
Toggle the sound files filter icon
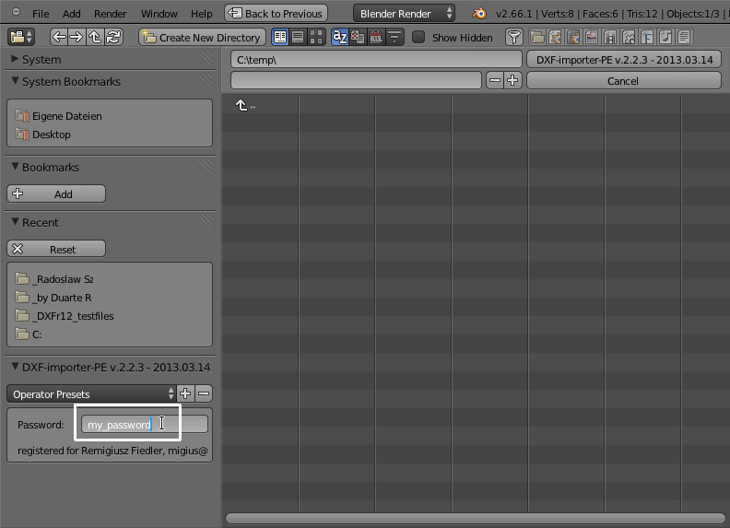[x=665, y=37]
